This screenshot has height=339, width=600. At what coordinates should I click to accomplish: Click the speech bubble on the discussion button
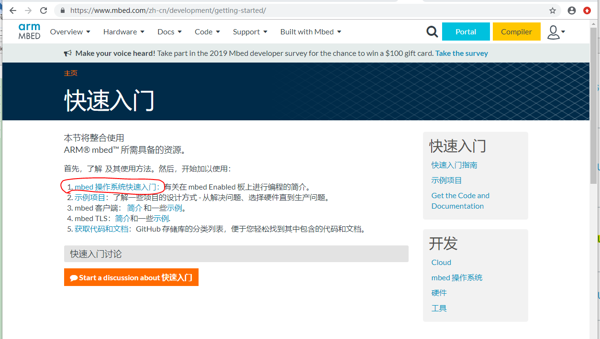74,277
